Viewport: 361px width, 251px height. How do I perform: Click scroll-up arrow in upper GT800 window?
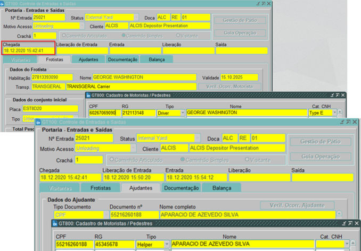point(340,112)
